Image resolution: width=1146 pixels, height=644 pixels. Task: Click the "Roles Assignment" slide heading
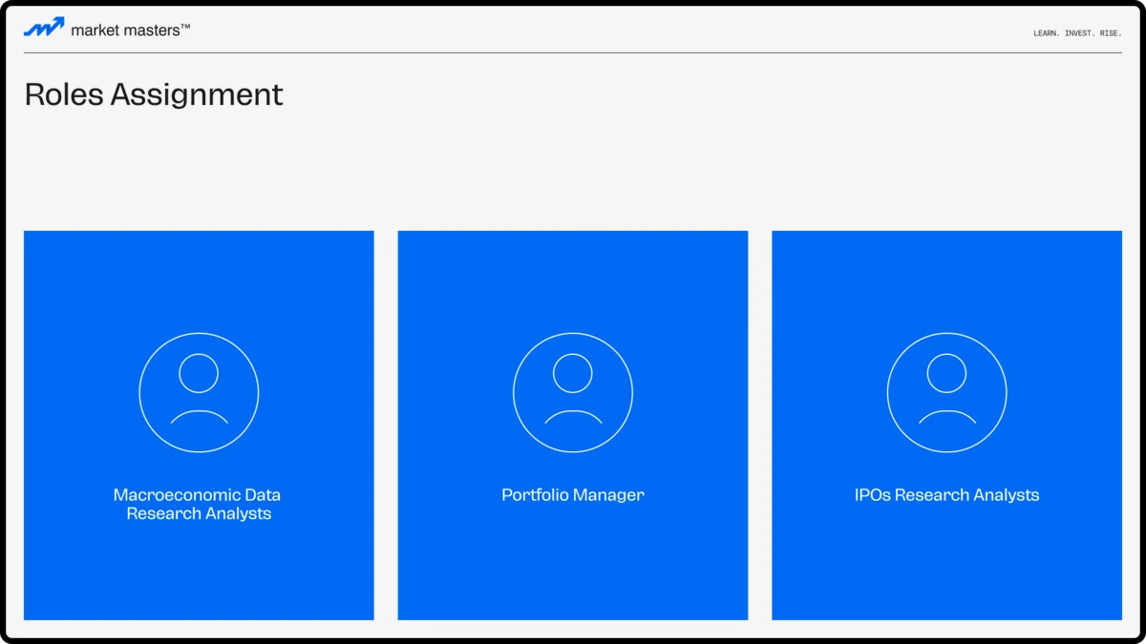154,94
